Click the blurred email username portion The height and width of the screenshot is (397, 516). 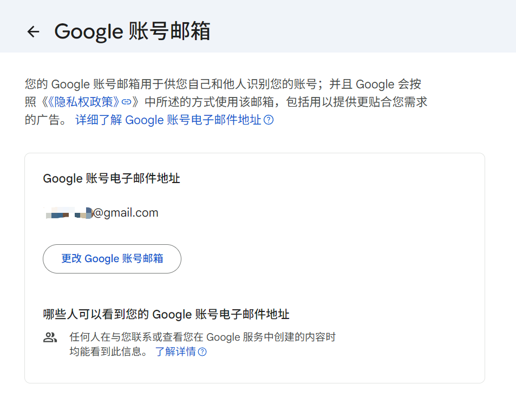coord(69,213)
